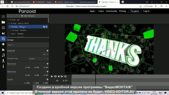169x95 pixels.
Task: Collapse the Group: g# tree node
Action: [x=8, y=20]
